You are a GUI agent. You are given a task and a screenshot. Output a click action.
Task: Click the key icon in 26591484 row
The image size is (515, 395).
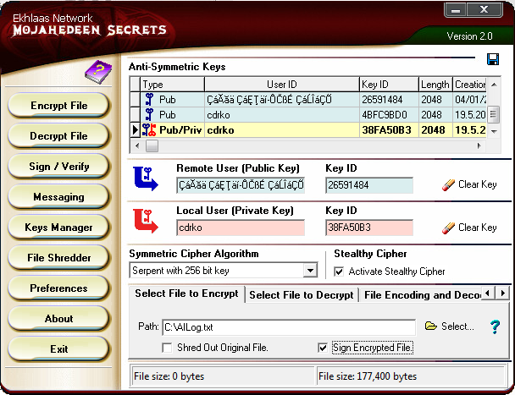tap(149, 100)
